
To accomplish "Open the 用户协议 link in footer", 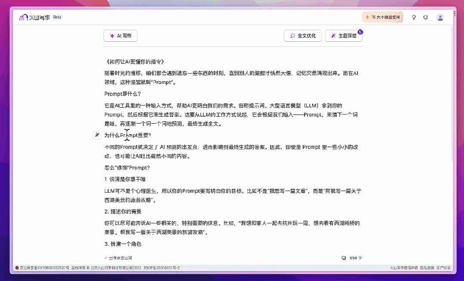I will click(443, 267).
